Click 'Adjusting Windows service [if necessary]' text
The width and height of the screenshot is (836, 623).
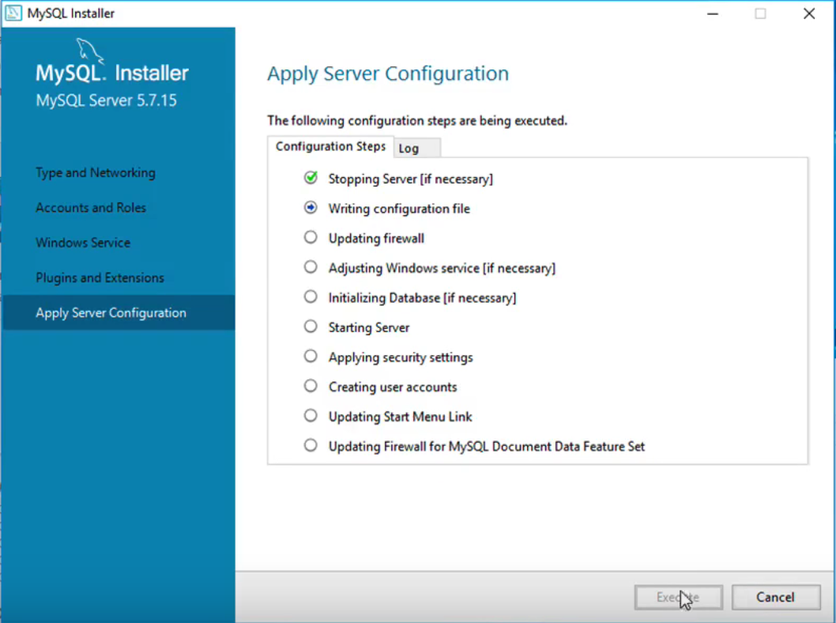point(442,268)
